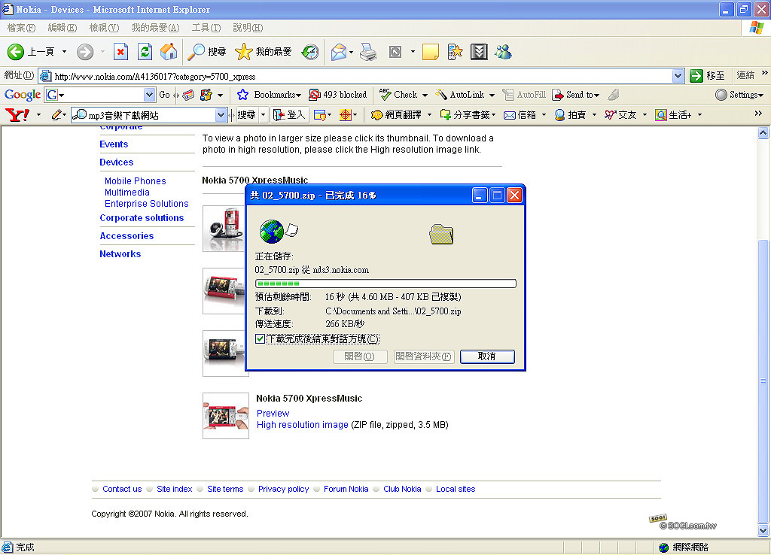
Task: Expand the Yahoo search box dropdown
Action: (x=221, y=115)
